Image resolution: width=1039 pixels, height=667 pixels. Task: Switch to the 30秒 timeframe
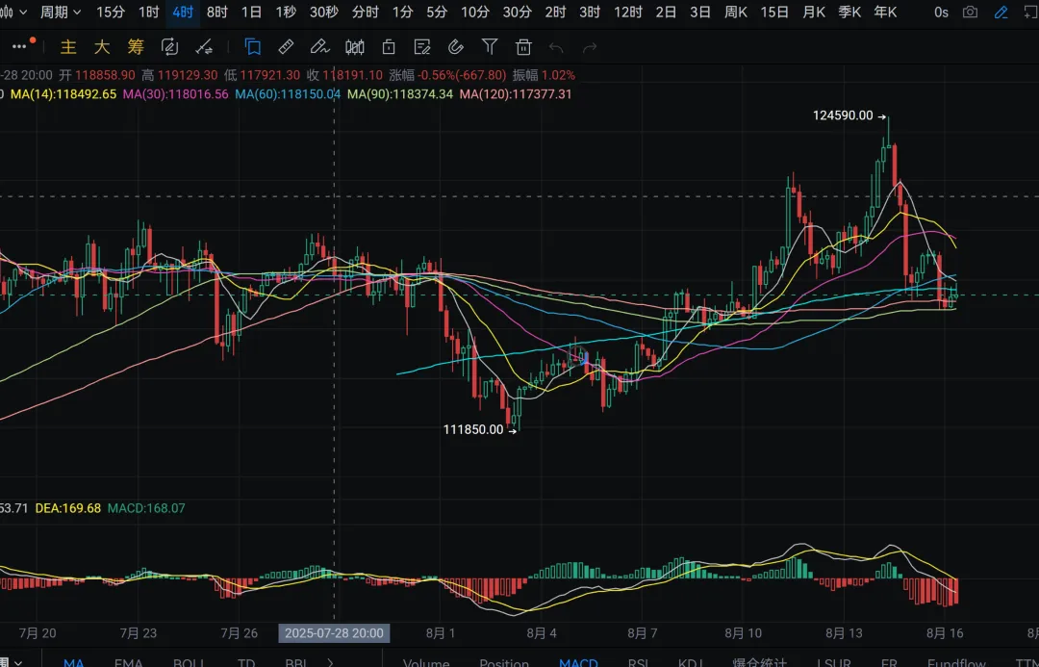[x=324, y=12]
